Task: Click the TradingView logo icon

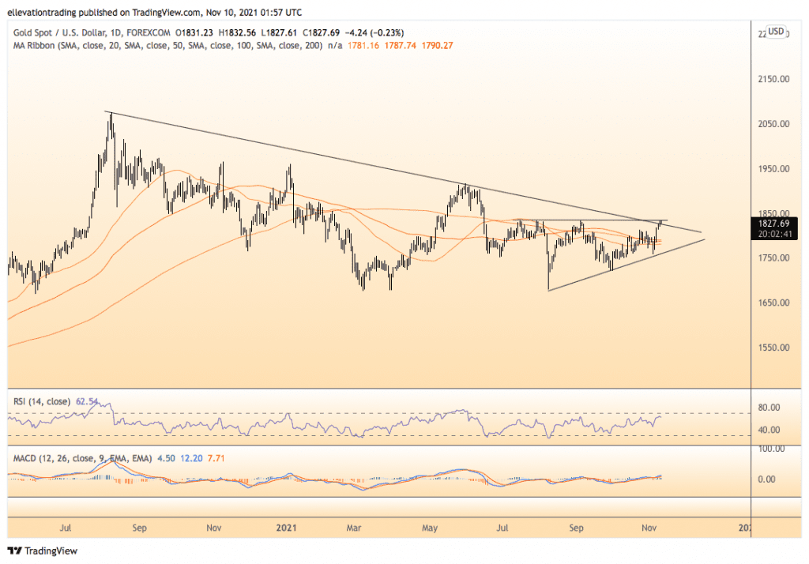Action: tap(14, 551)
